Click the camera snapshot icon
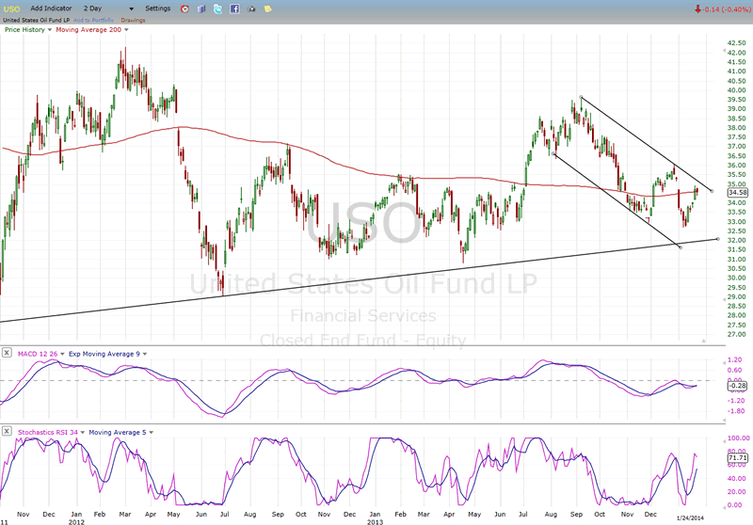The width and height of the screenshot is (753, 525). [251, 8]
